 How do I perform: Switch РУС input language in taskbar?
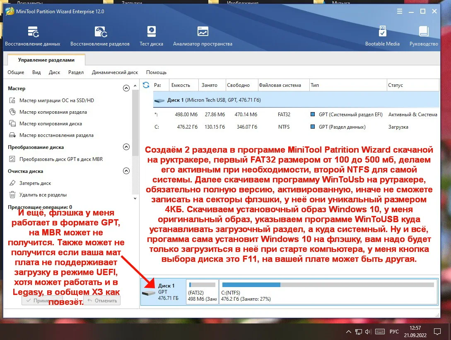tap(394, 332)
